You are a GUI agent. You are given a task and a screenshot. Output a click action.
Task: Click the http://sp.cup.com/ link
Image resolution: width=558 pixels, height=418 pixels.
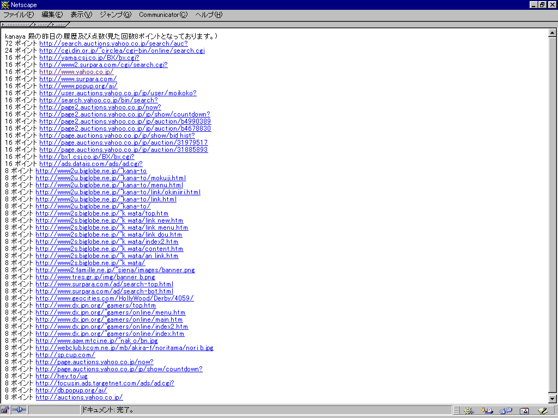pos(65,355)
